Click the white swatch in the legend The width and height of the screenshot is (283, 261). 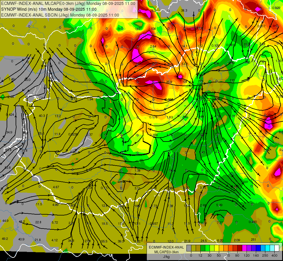click(x=277, y=248)
